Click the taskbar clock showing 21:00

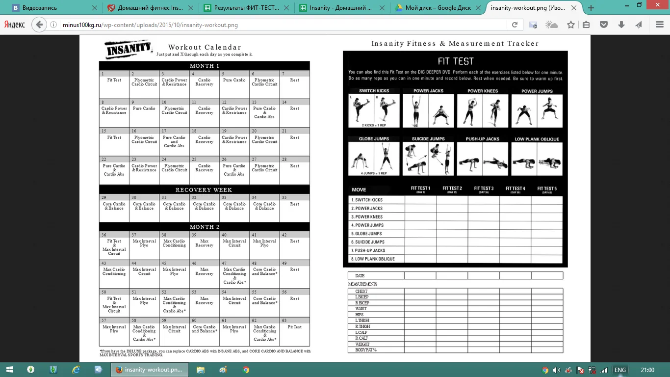(647, 370)
